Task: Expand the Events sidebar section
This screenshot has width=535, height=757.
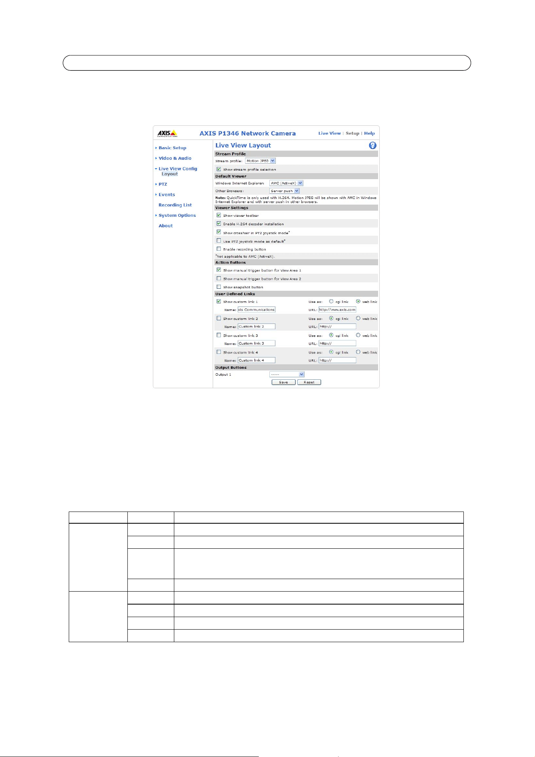Action: (x=167, y=195)
